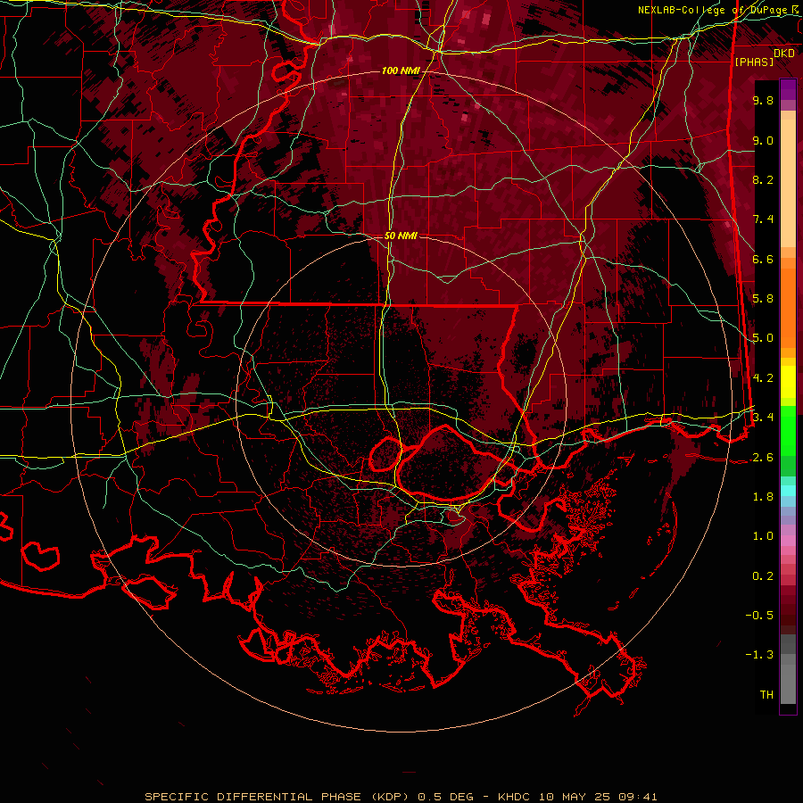Image resolution: width=803 pixels, height=803 pixels.
Task: Click the -0.5 scale value
Action: click(759, 616)
